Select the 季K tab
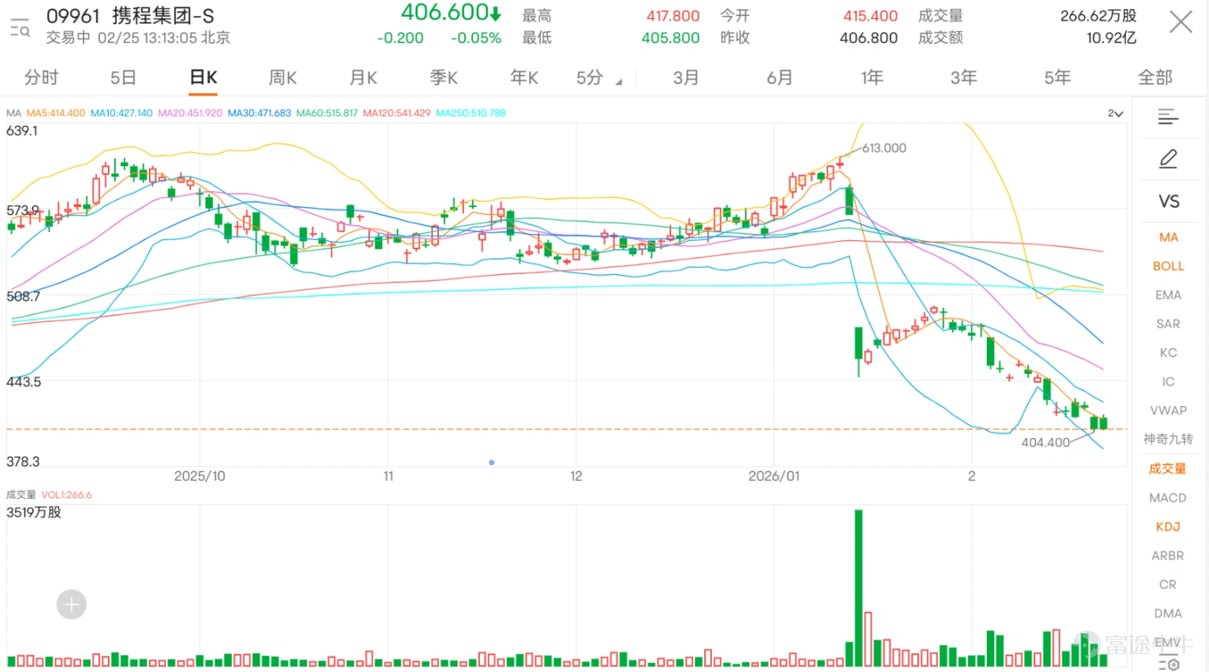This screenshot has width=1209, height=672. pyautogui.click(x=444, y=77)
